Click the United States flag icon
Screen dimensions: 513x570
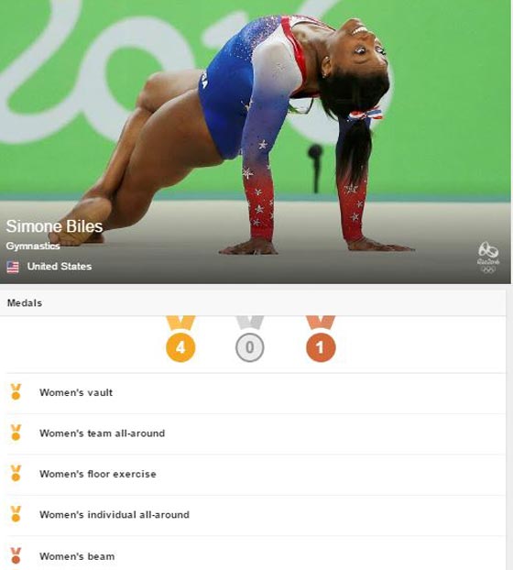pos(13,268)
